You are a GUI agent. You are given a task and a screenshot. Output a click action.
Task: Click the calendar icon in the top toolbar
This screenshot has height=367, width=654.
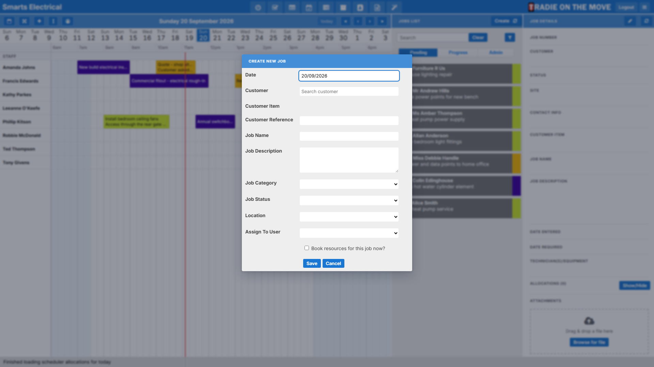click(x=309, y=7)
